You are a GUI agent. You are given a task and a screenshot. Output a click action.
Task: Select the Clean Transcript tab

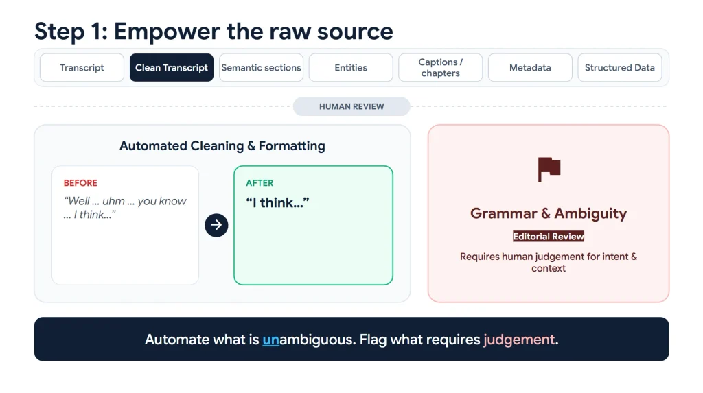tap(171, 68)
